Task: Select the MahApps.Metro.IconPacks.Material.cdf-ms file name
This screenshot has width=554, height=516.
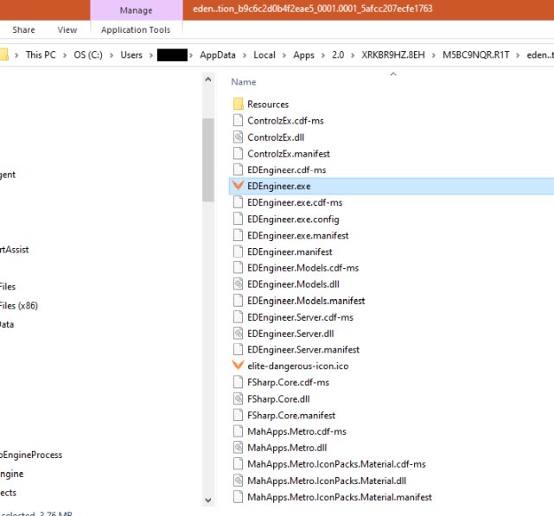Action: coord(336,463)
